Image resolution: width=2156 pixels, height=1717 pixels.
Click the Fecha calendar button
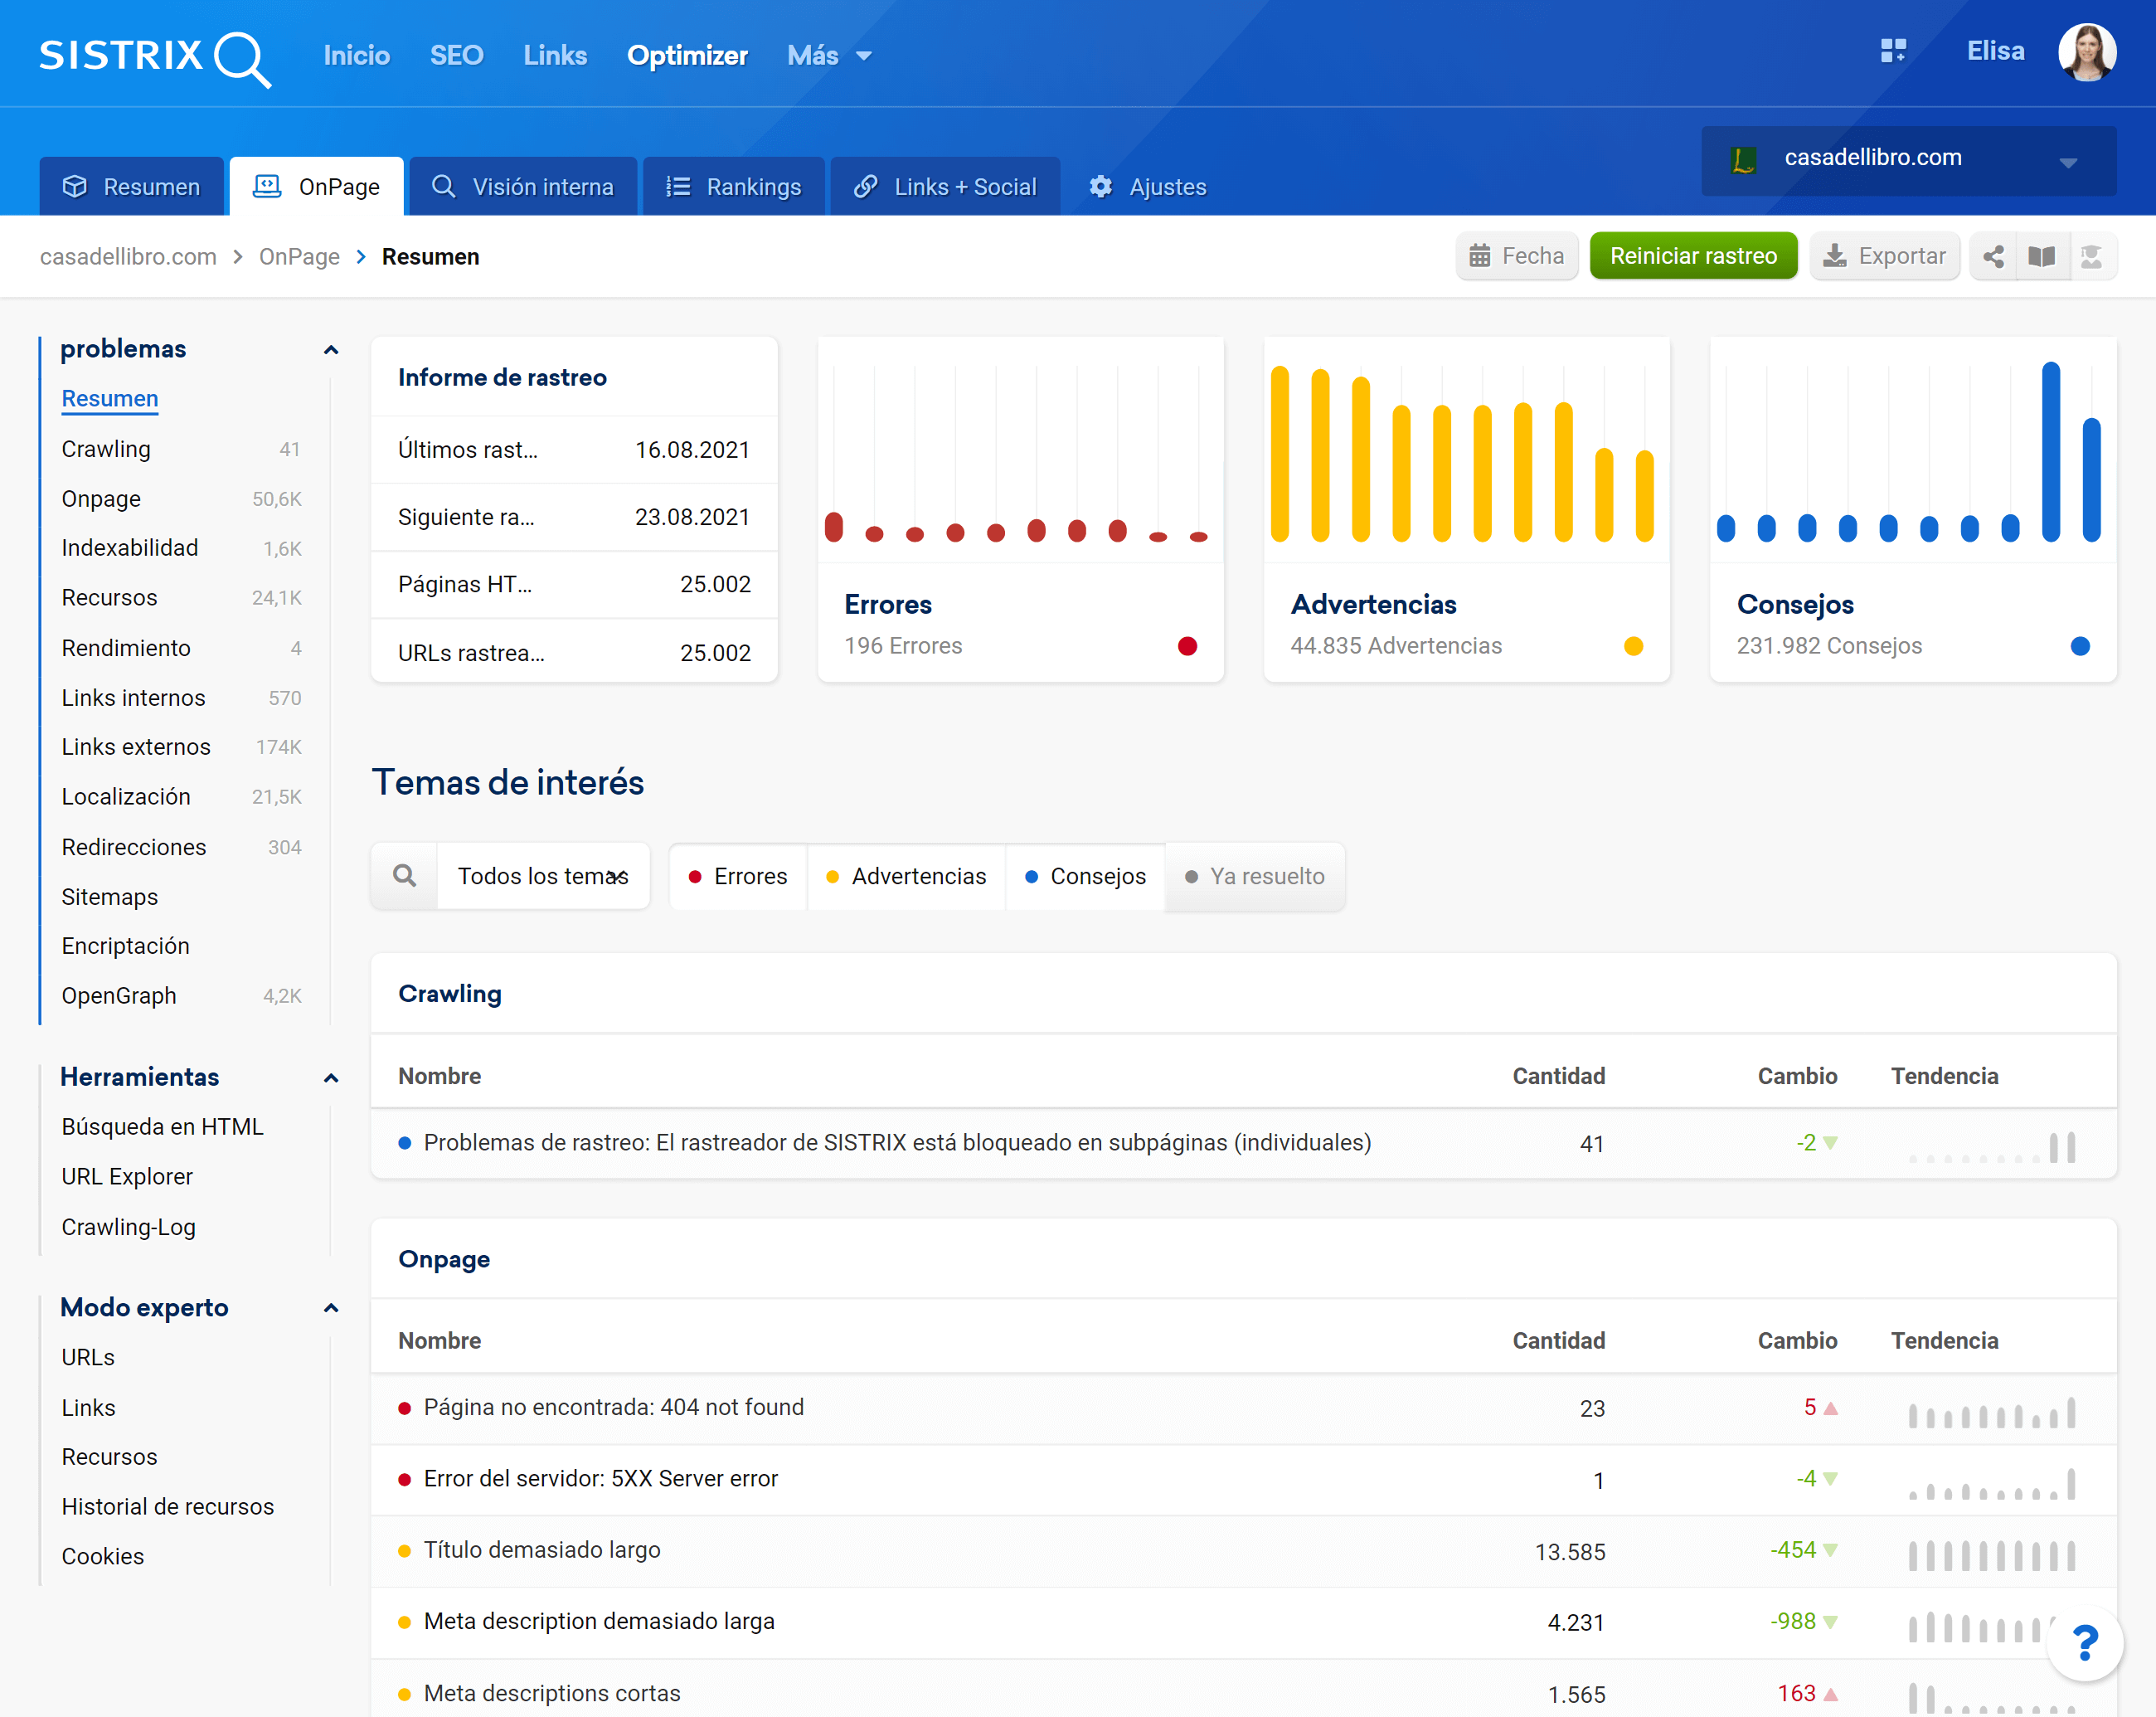click(x=1516, y=257)
